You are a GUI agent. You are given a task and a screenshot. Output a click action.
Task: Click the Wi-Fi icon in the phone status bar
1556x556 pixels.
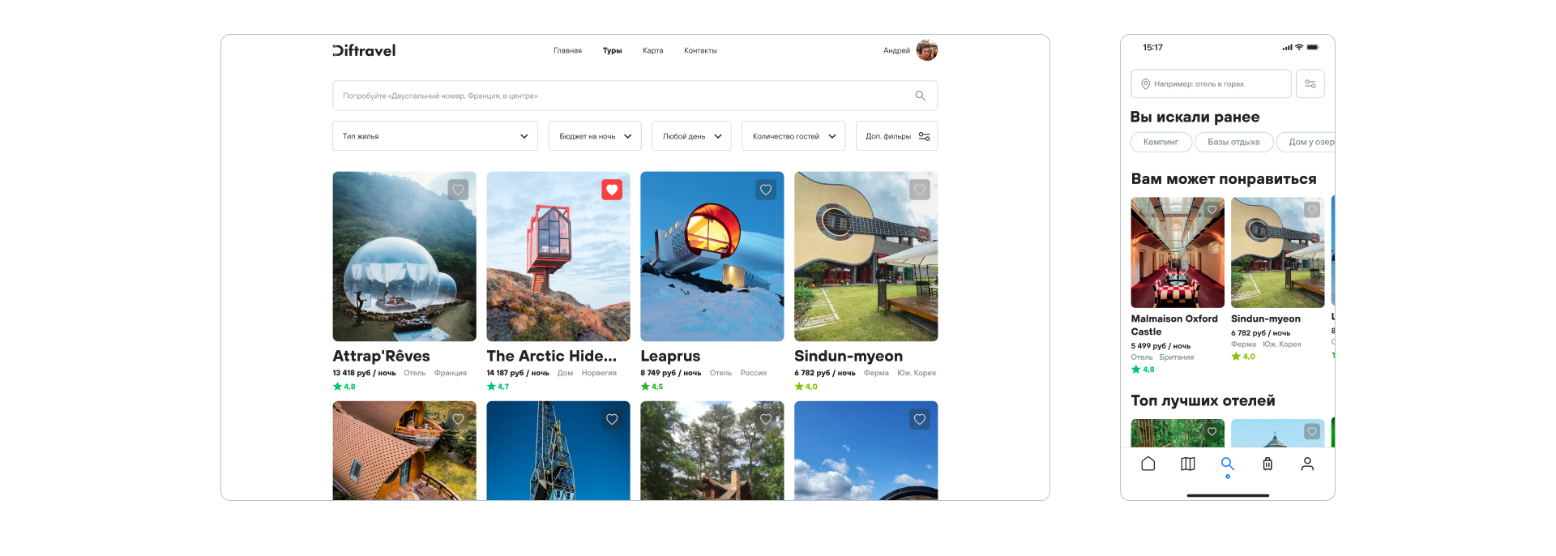coord(1299,47)
